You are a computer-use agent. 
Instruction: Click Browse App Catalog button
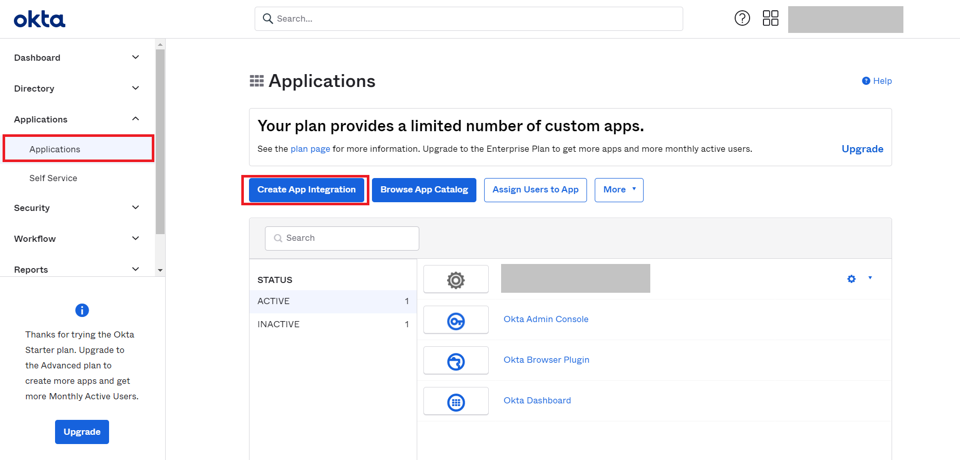point(424,190)
